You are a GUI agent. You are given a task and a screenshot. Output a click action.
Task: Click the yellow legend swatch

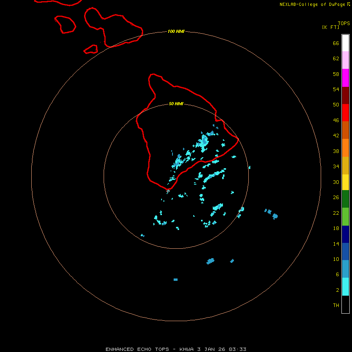pyautogui.click(x=345, y=182)
